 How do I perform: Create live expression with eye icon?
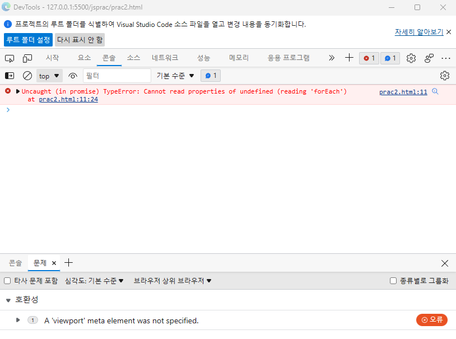(73, 76)
